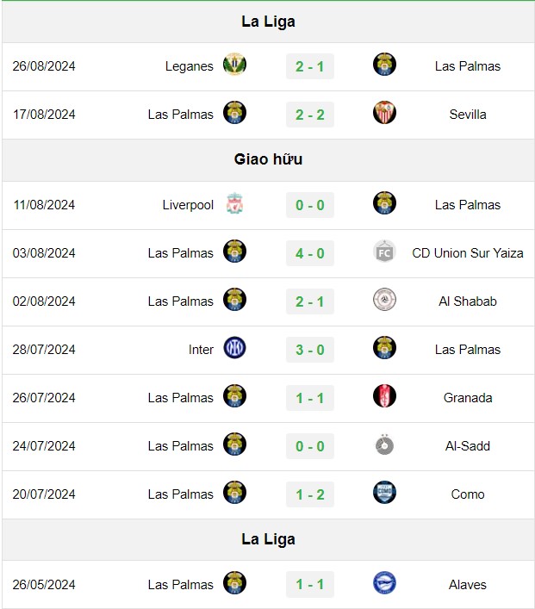Viewport: 535px width, 609px height.
Task: Click the Como club badge
Action: pos(384,493)
